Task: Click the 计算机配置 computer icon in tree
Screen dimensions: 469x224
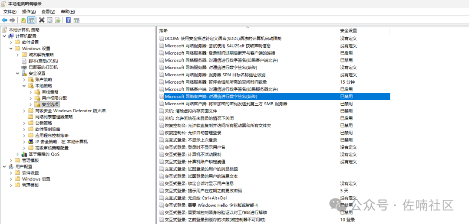Action: (x=11, y=36)
